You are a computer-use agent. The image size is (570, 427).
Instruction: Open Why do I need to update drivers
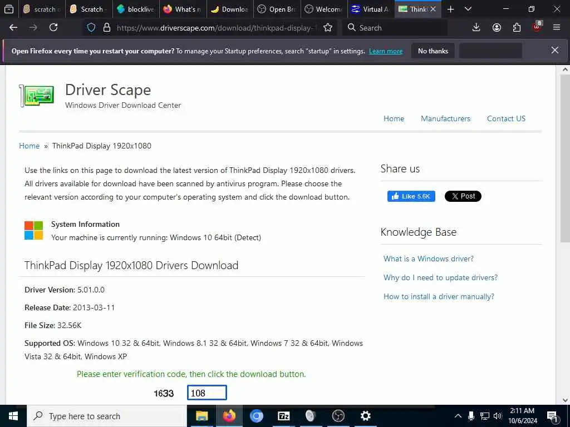click(440, 277)
